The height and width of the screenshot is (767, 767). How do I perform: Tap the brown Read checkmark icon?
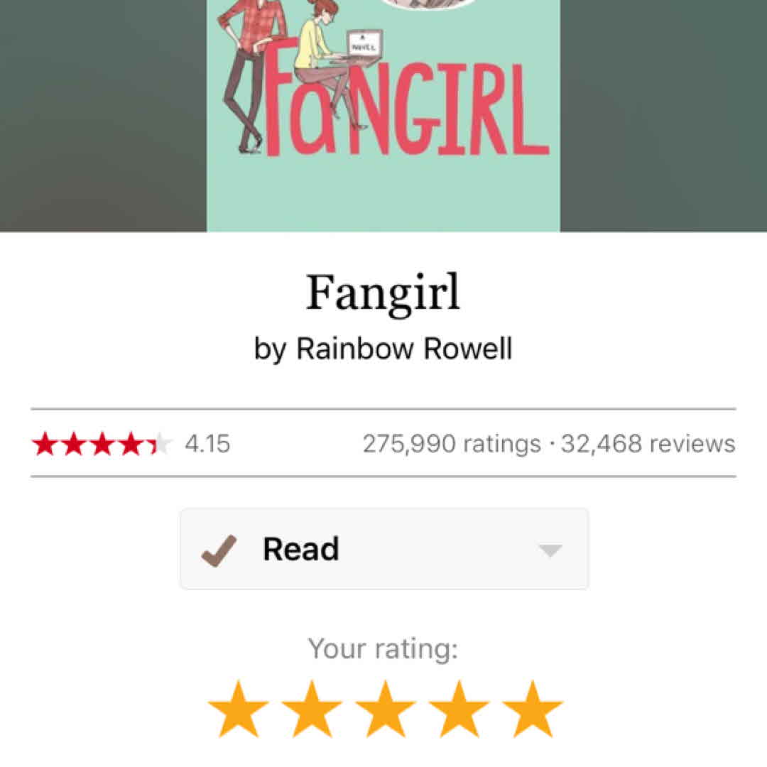click(x=219, y=551)
